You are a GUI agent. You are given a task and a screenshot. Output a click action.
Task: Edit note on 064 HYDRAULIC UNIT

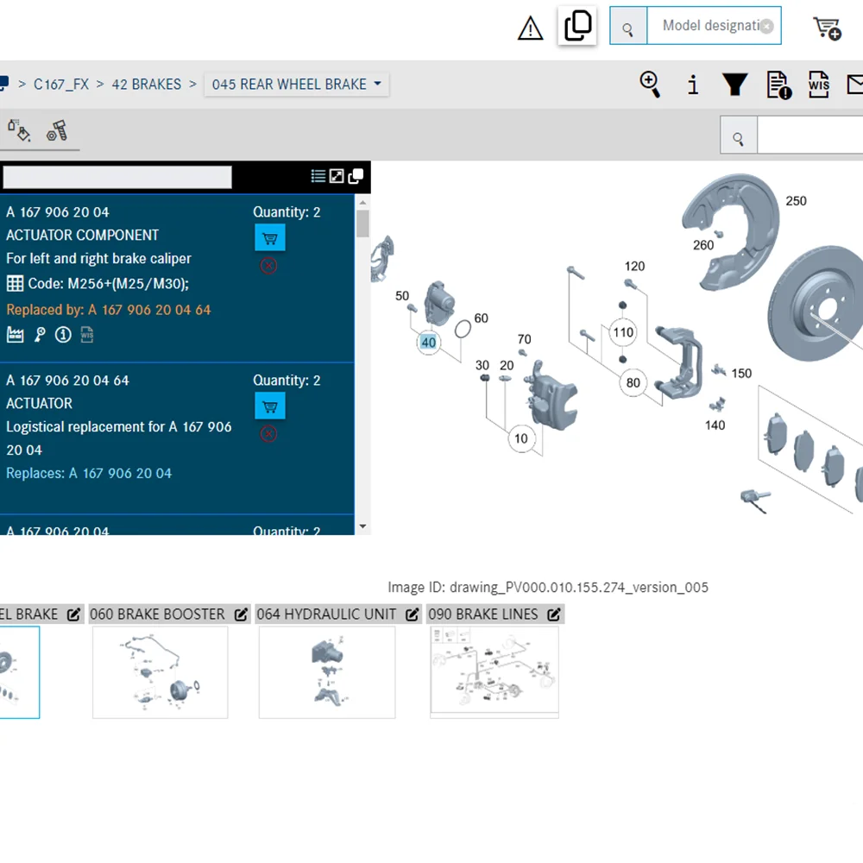coord(412,614)
